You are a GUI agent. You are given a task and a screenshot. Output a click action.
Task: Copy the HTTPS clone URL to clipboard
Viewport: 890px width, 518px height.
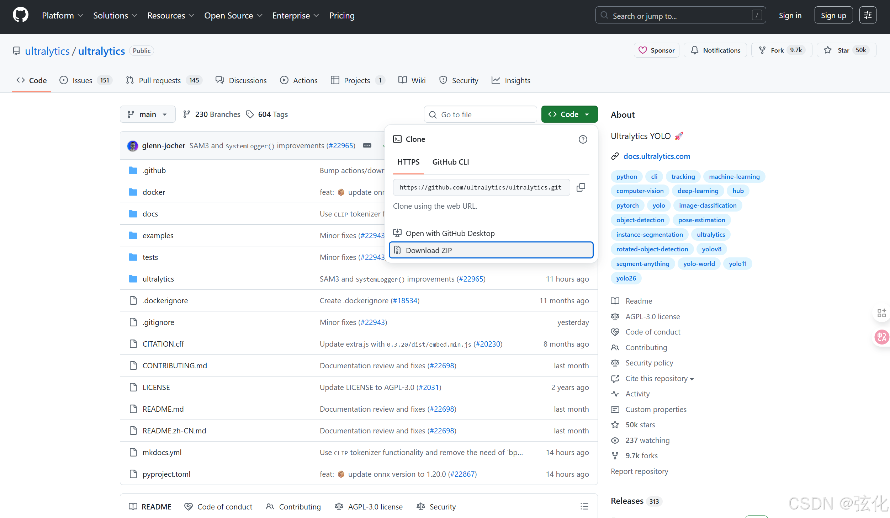[581, 187]
